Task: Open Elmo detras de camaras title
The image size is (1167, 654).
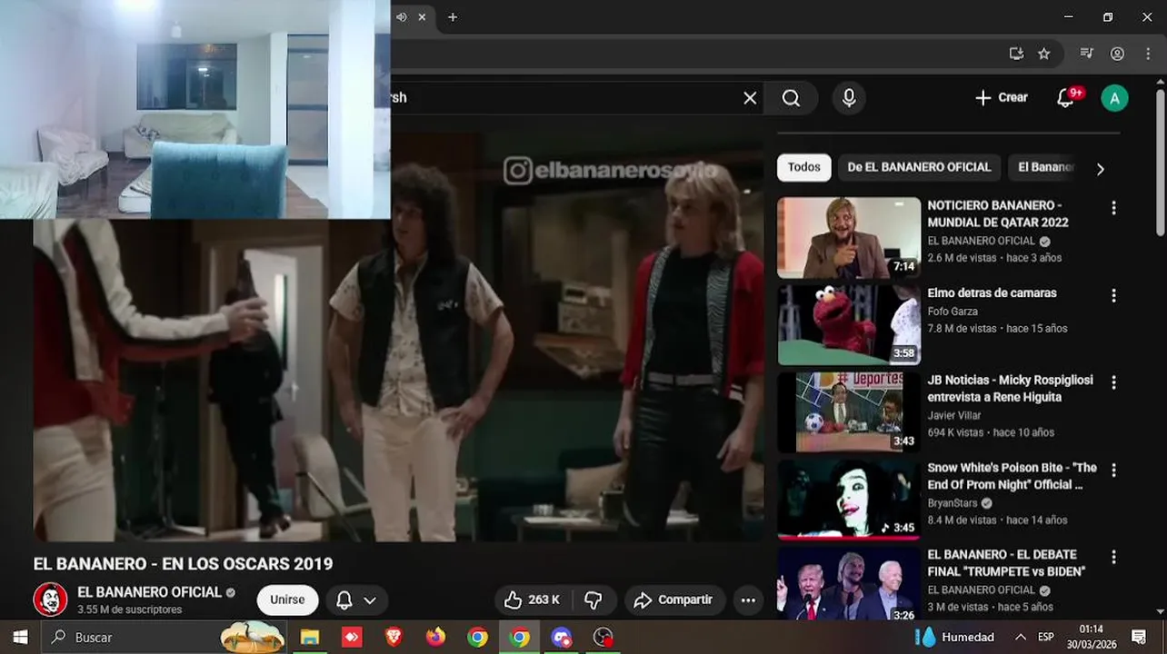Action: point(992,293)
